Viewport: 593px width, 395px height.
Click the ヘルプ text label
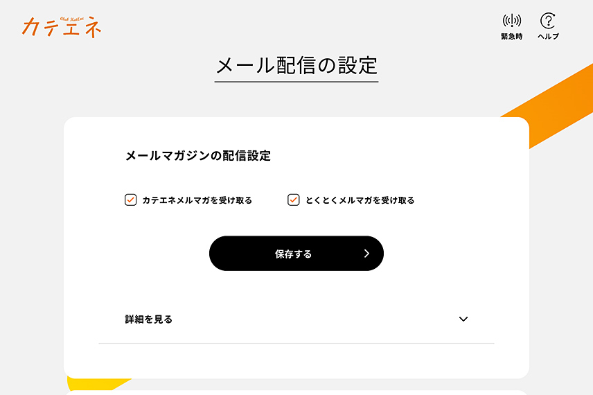coord(548,37)
